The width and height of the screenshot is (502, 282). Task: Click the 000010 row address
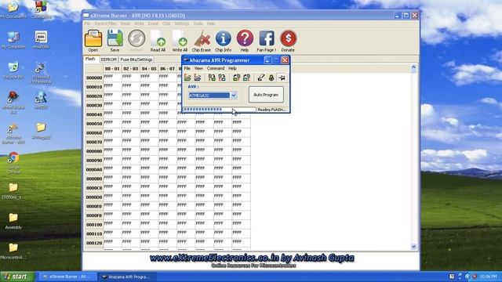[94, 87]
